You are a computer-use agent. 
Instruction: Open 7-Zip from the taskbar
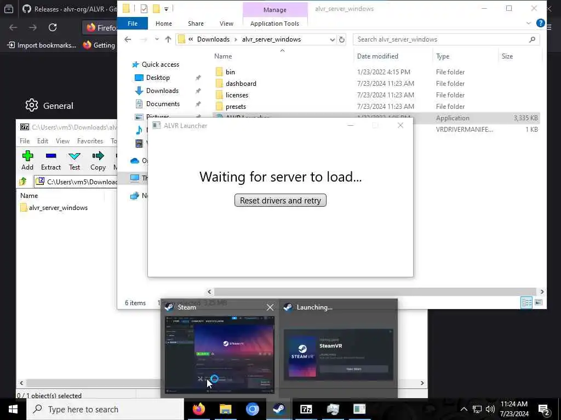[x=306, y=409]
